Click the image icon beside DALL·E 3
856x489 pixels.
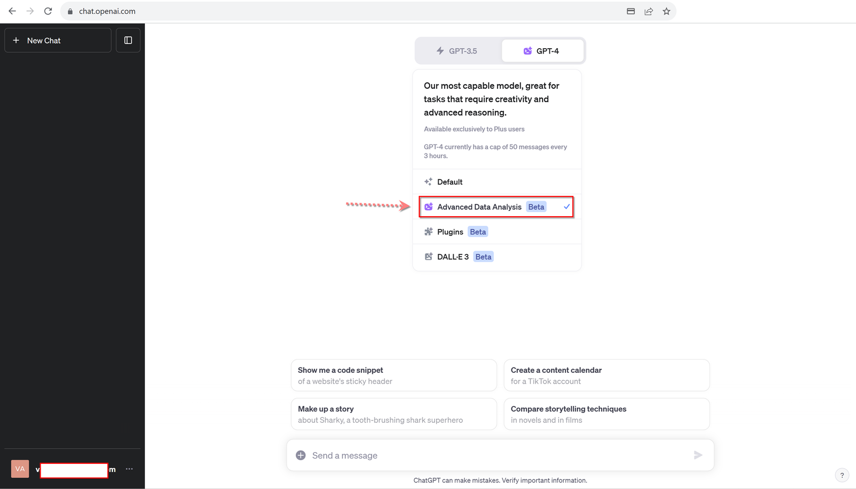[429, 257]
